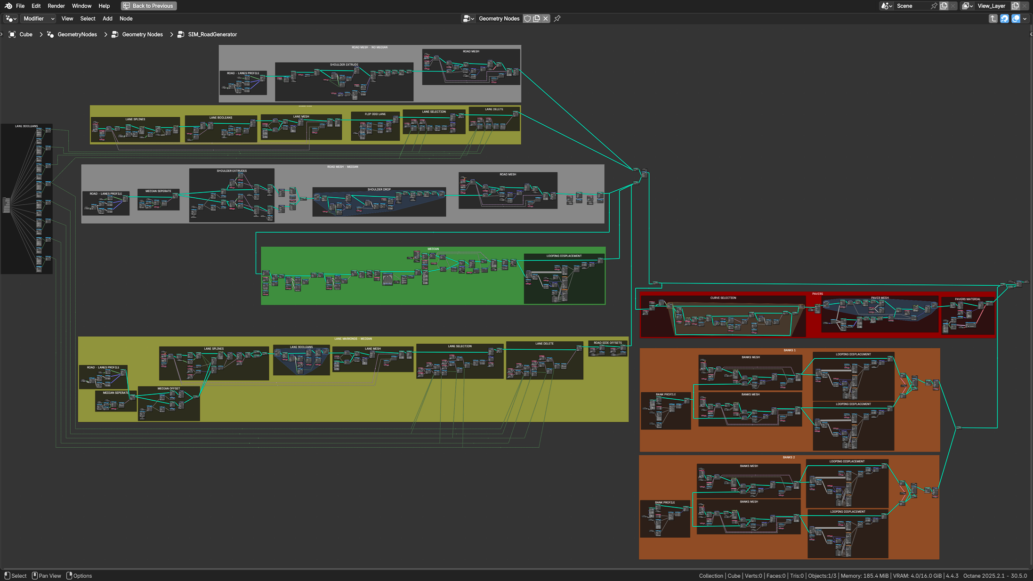Click the parent node tree arrow icon
This screenshot has height=581, width=1033.
(993, 19)
